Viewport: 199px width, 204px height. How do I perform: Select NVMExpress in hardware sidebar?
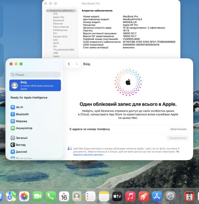pyautogui.click(x=60, y=30)
